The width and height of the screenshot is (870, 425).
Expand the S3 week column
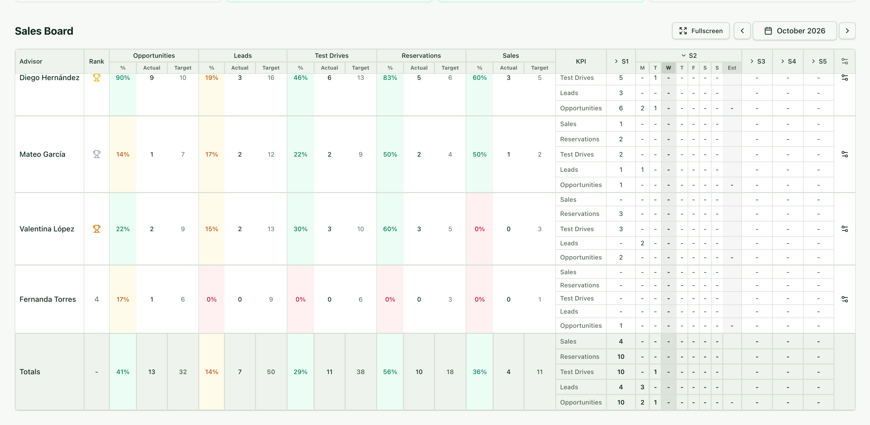click(757, 61)
